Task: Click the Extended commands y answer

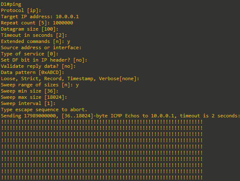Action: tap(68, 42)
